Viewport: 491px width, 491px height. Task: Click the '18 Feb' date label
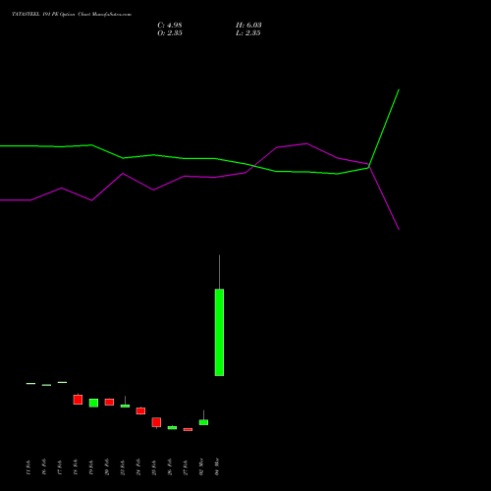point(76,467)
